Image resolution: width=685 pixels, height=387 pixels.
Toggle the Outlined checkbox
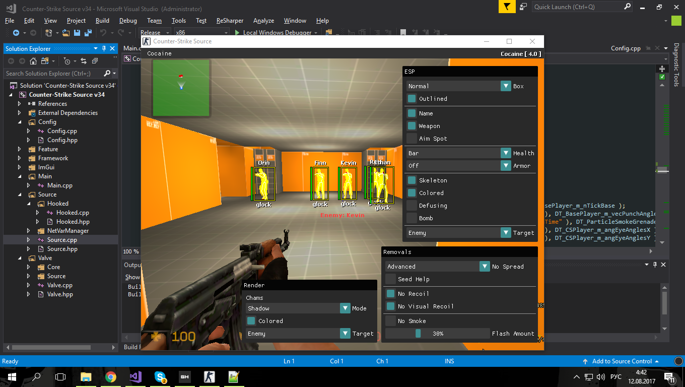412,99
